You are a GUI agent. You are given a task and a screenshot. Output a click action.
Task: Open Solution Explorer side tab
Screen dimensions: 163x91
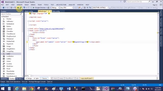coord(161,41)
